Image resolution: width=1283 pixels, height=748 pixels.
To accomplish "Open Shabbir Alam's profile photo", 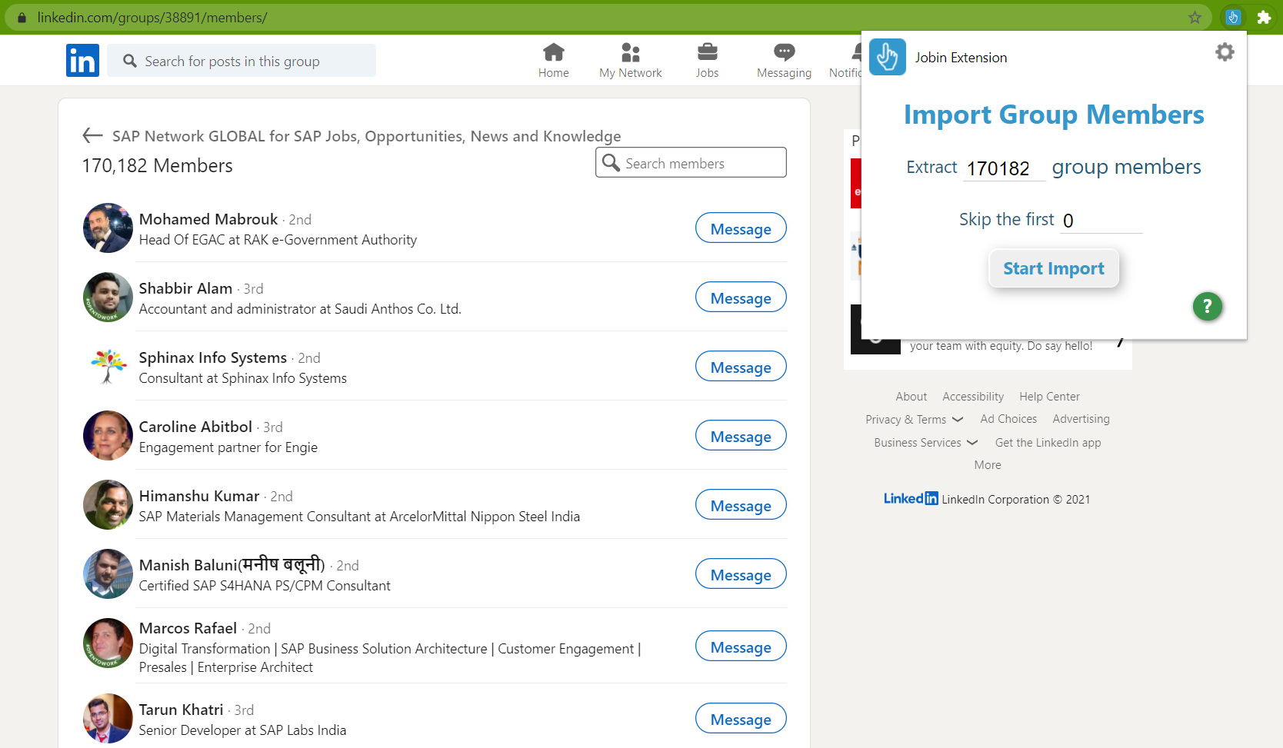I will pyautogui.click(x=108, y=297).
